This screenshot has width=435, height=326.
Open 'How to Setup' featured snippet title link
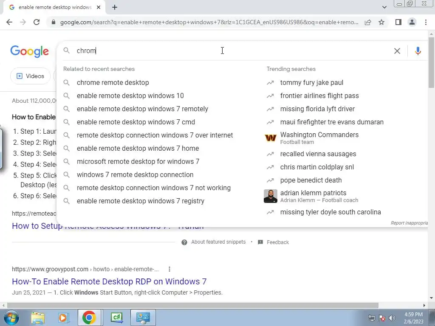tap(107, 226)
